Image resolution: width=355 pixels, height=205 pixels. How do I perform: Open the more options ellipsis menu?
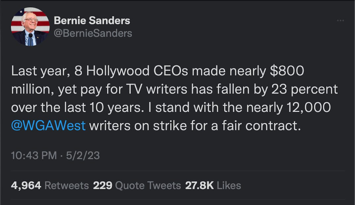click(340, 21)
